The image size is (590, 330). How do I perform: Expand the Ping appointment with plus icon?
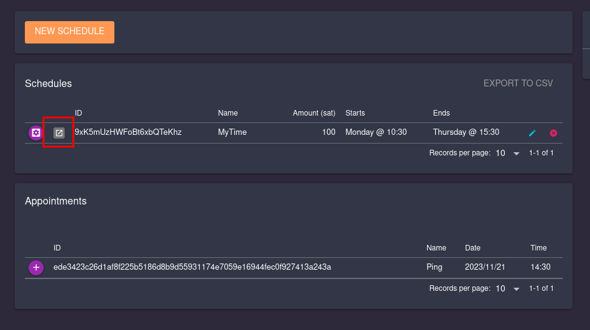point(36,267)
